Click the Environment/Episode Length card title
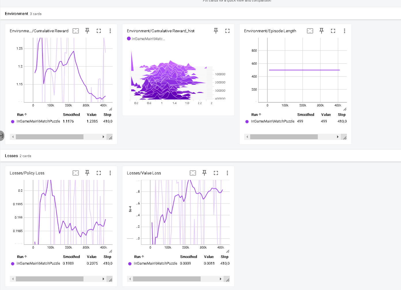This screenshot has height=290, width=401. [x=270, y=31]
